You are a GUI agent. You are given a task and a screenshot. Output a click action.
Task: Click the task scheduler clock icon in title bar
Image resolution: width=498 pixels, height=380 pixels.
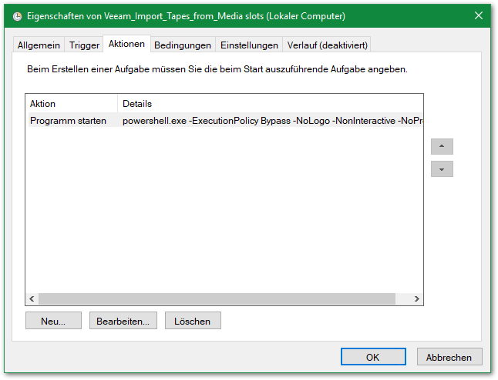coord(18,15)
